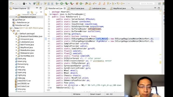The width and height of the screenshot is (173, 97).
Task: Toggle the constructor fold on line 64
Action: pos(51,88)
